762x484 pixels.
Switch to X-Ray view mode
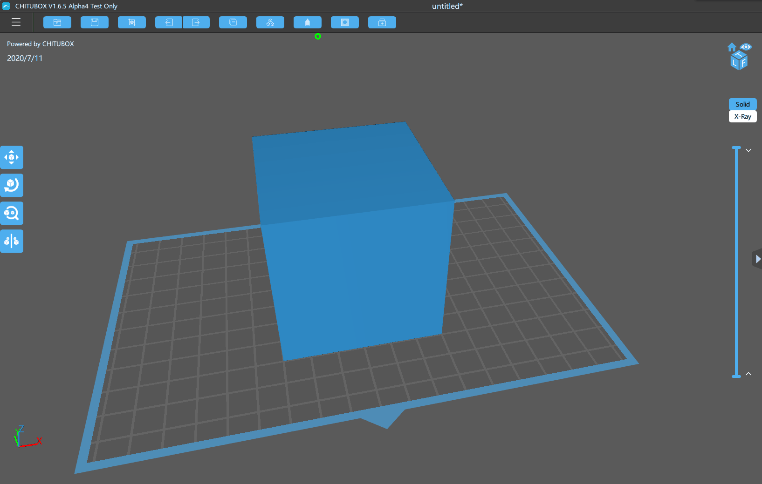pos(742,116)
